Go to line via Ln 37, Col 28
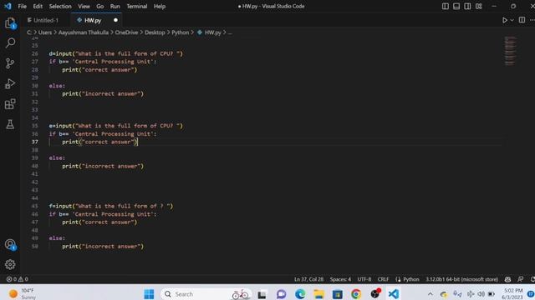The image size is (535, 300). coord(308,279)
